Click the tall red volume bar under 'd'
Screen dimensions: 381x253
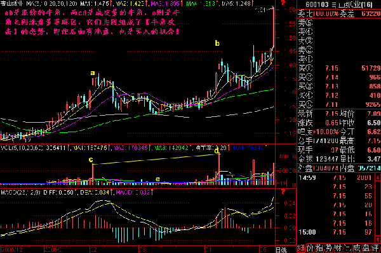[219, 169]
